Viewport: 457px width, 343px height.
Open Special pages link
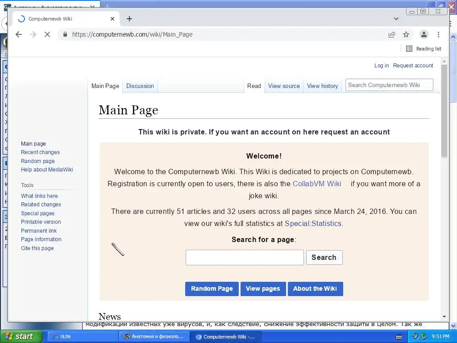(x=37, y=213)
